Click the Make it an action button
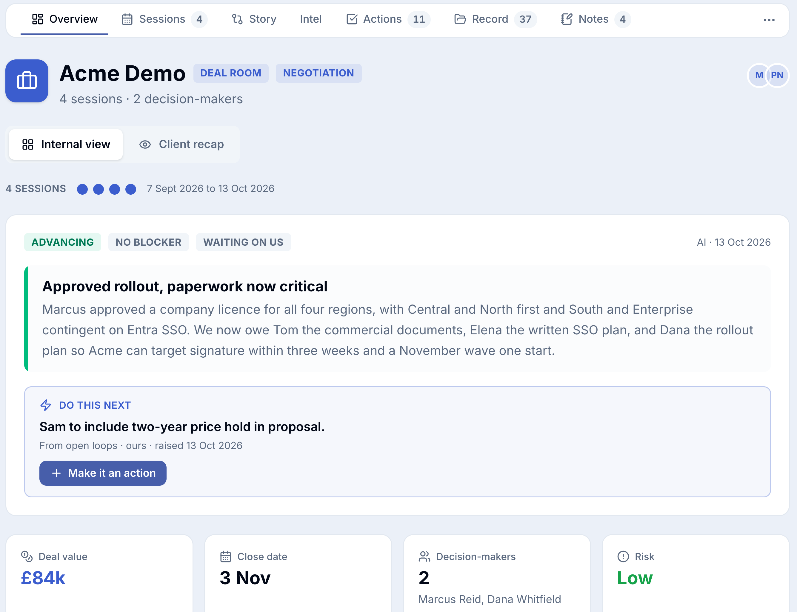The width and height of the screenshot is (797, 612). 103,473
